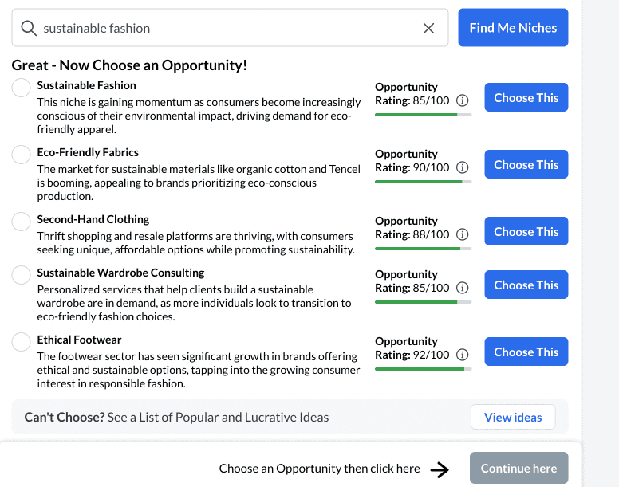Choose This for Second-Hand Clothing
Screen dimensions: 619x487
[526, 231]
